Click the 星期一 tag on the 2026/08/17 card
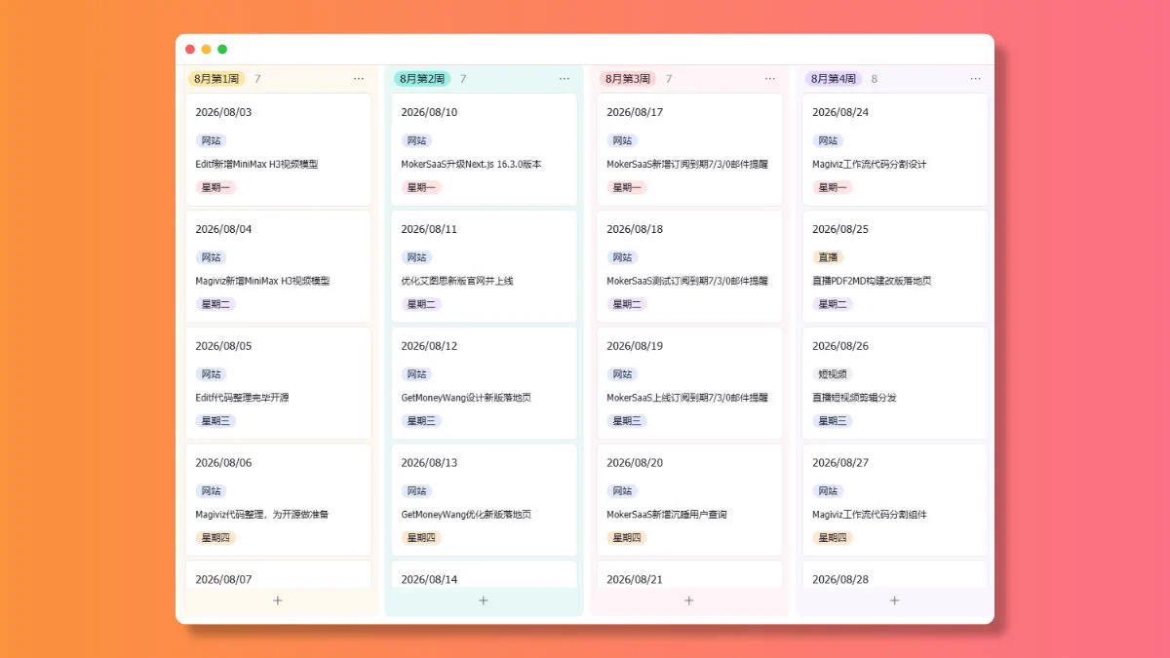 click(627, 187)
